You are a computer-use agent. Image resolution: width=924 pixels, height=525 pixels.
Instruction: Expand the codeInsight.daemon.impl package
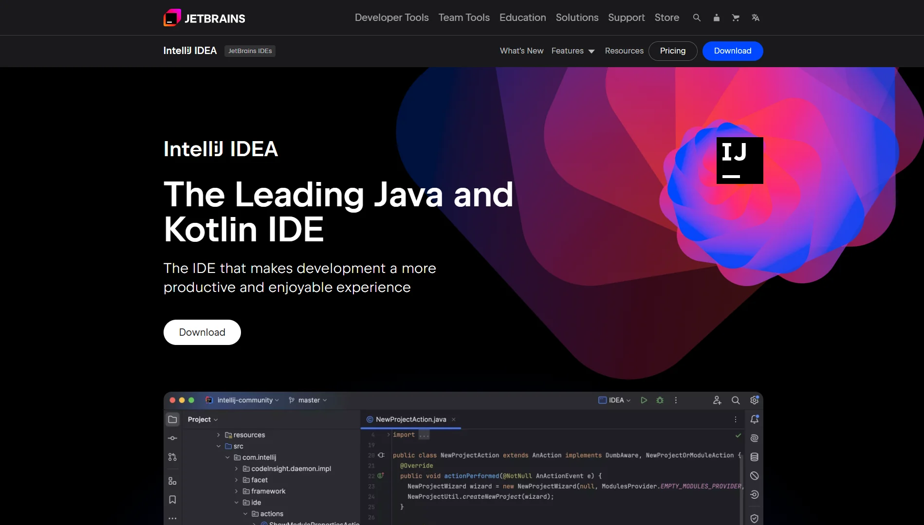pos(236,468)
